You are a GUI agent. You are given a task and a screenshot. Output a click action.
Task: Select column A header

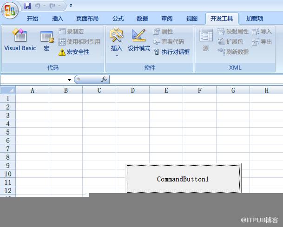(33, 90)
